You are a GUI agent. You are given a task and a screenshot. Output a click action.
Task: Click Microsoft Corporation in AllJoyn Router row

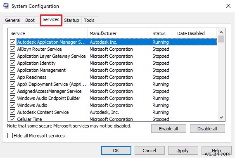coord(111,49)
